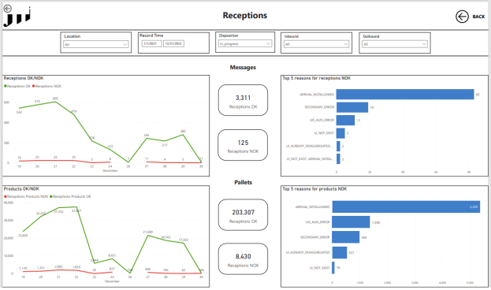
Task: Select the 3,311 Receptions OK card
Action: pos(243,100)
